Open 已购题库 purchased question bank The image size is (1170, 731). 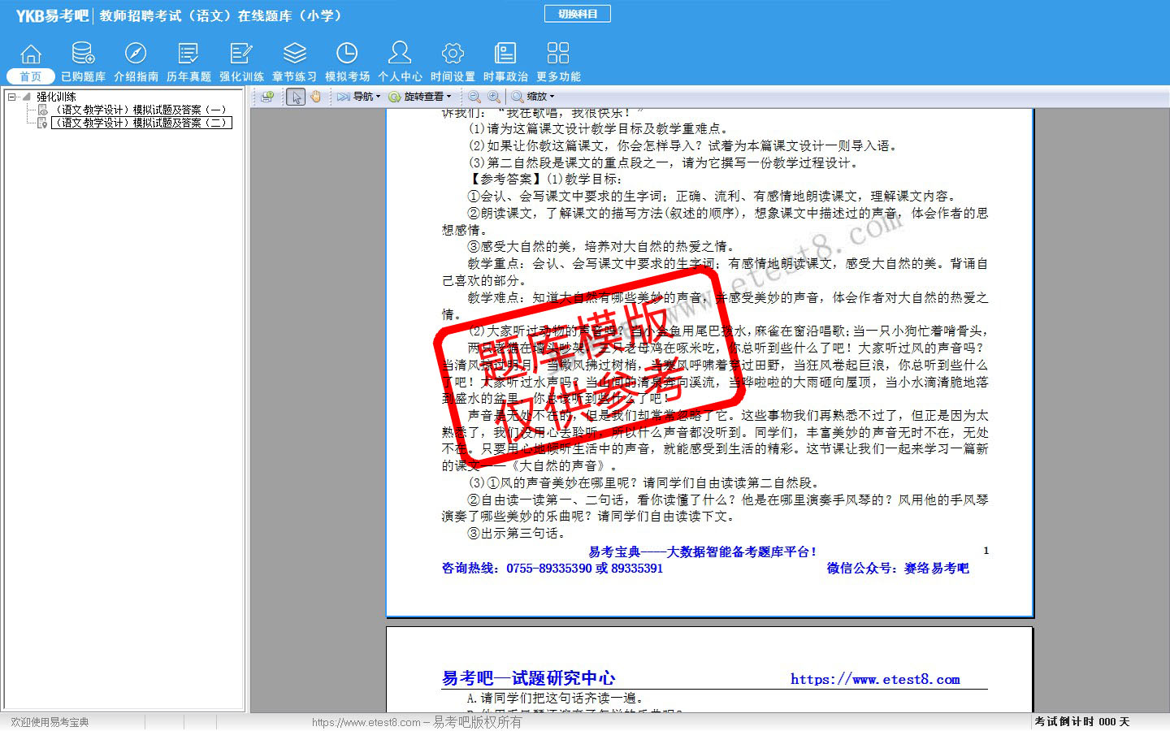click(x=83, y=54)
